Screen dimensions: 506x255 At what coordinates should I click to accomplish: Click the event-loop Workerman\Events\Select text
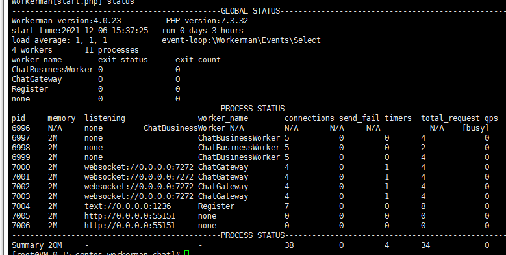[242, 40]
